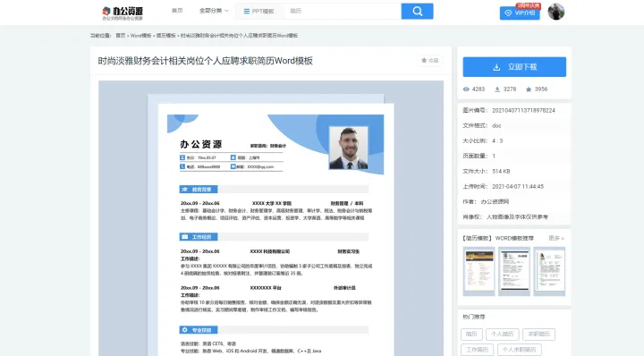Click the file size value 514 KB
The height and width of the screenshot is (356, 644).
tap(501, 171)
